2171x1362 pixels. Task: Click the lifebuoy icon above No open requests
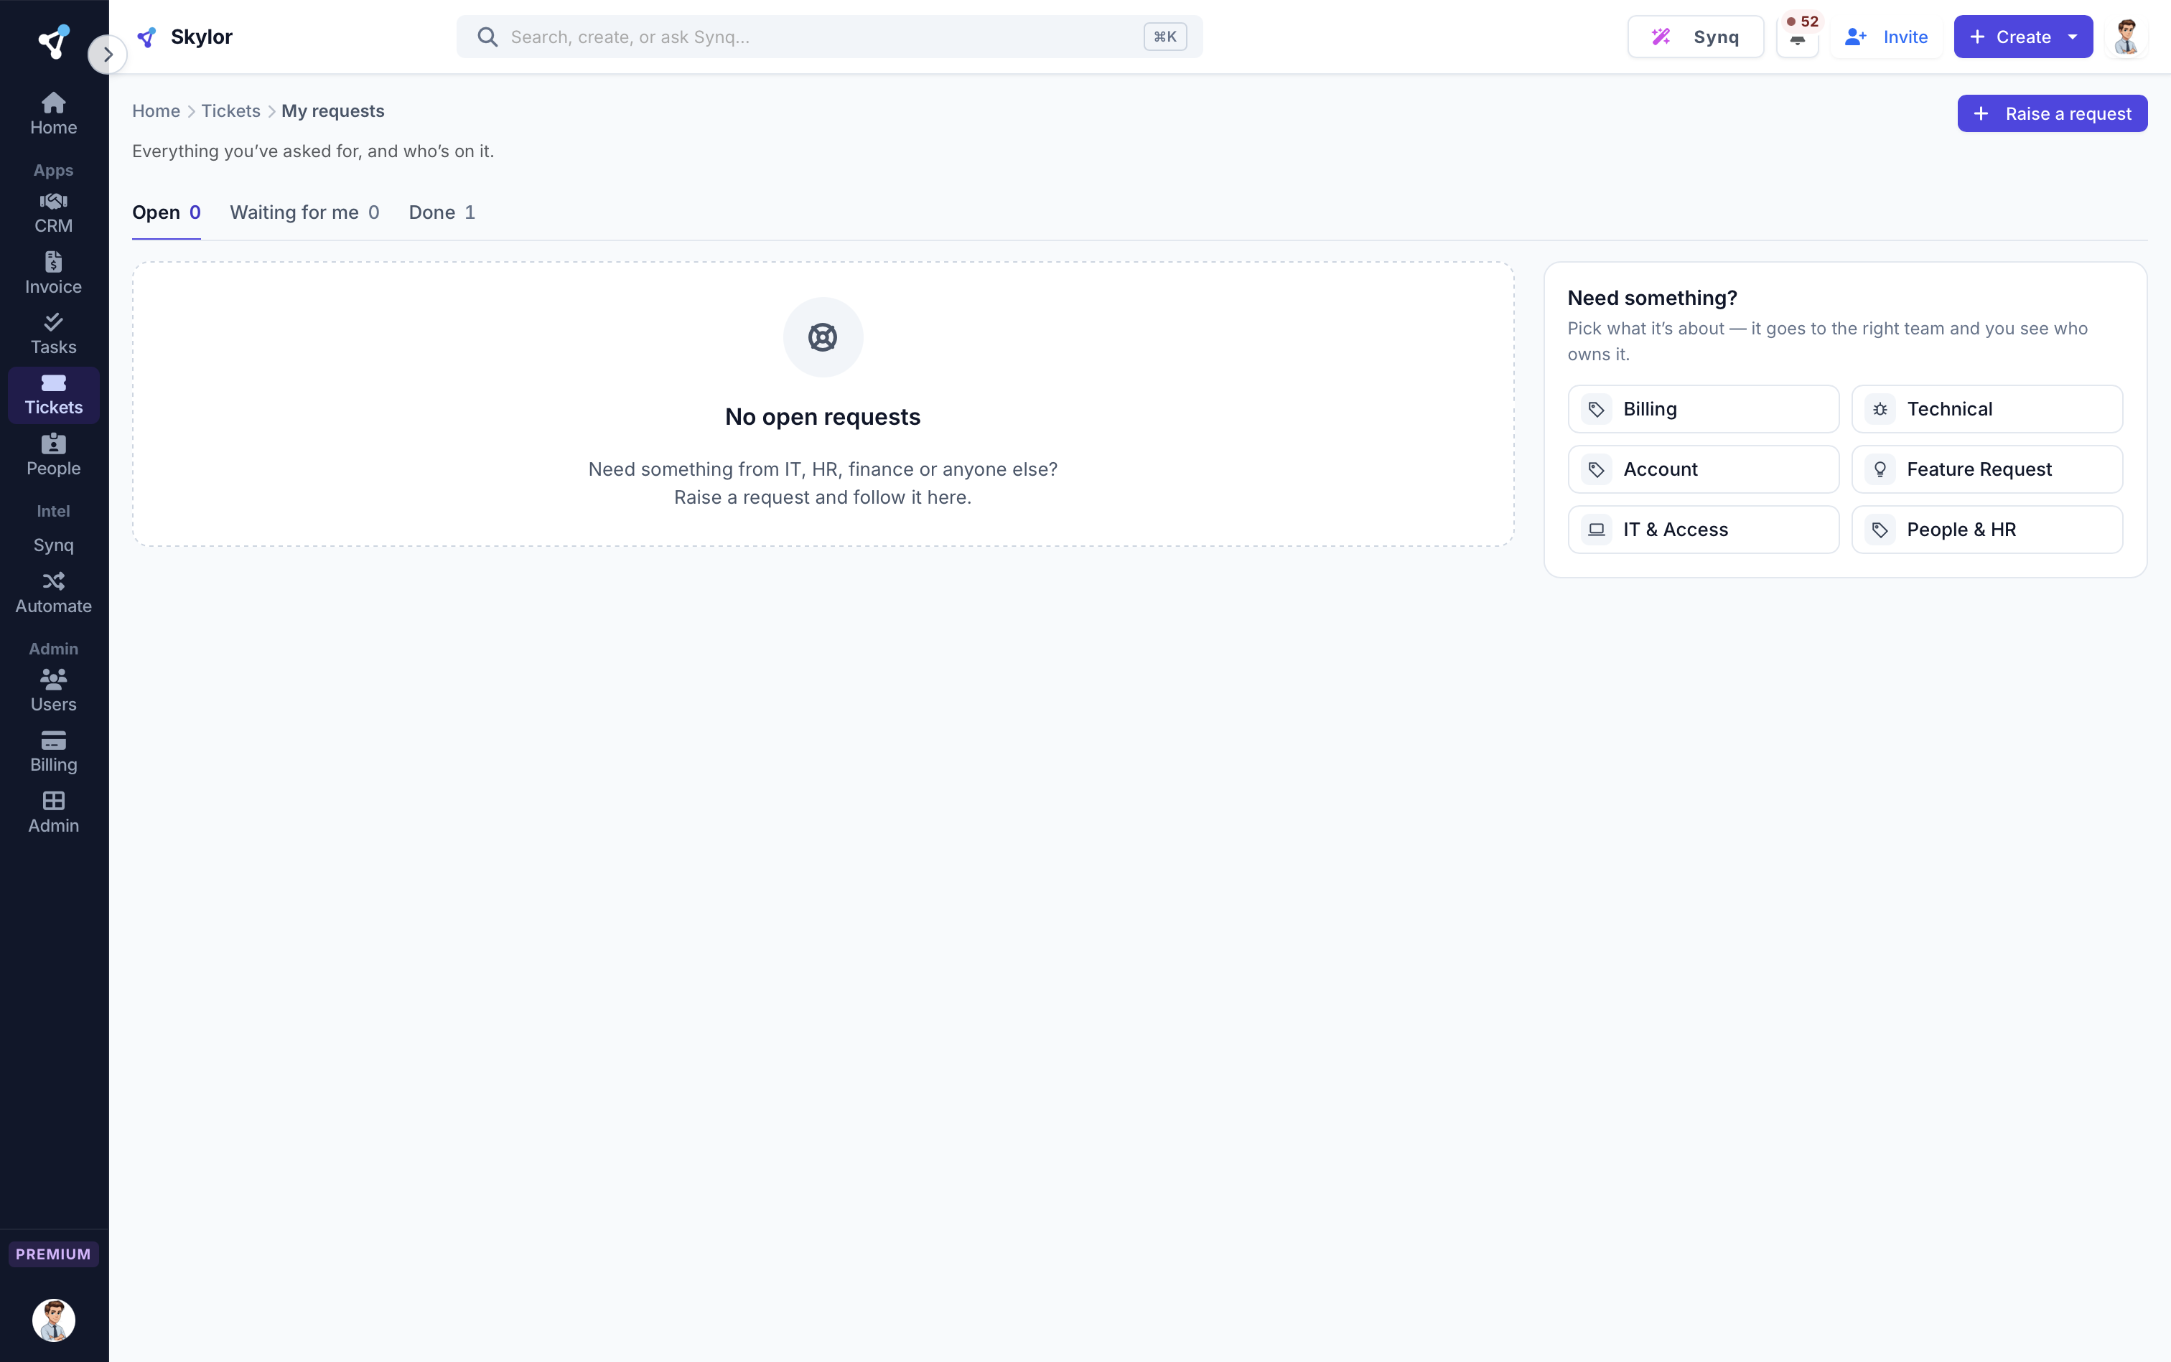823,337
